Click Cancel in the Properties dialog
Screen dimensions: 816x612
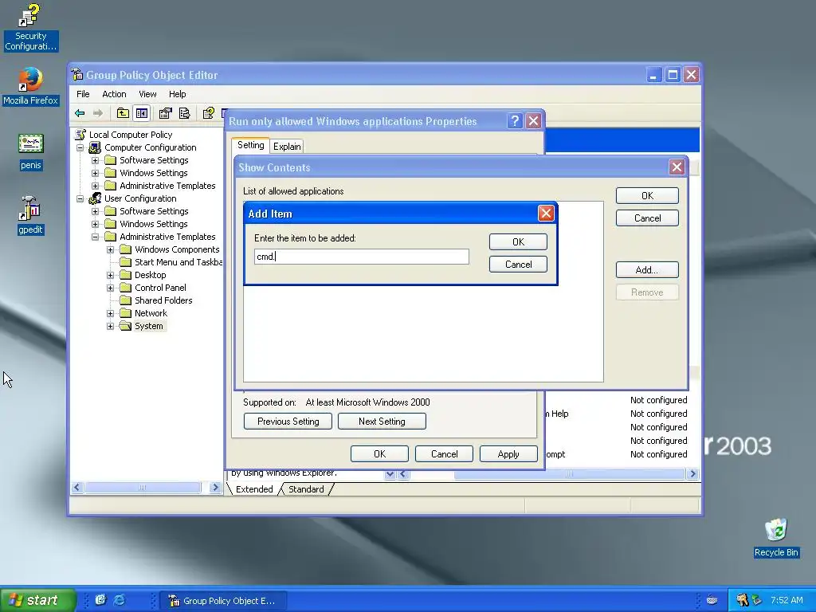[x=445, y=453]
